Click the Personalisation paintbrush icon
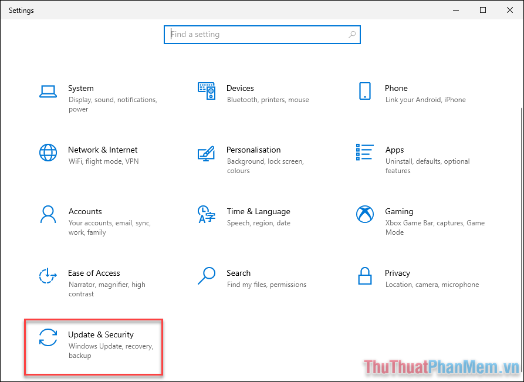 tap(207, 154)
